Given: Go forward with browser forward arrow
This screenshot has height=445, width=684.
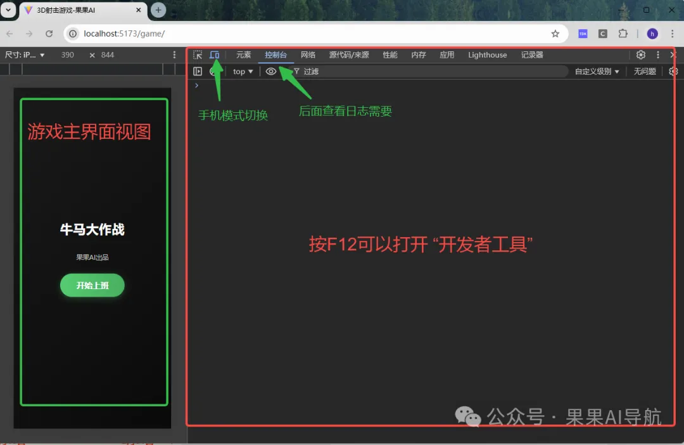Looking at the screenshot, I should [x=29, y=34].
